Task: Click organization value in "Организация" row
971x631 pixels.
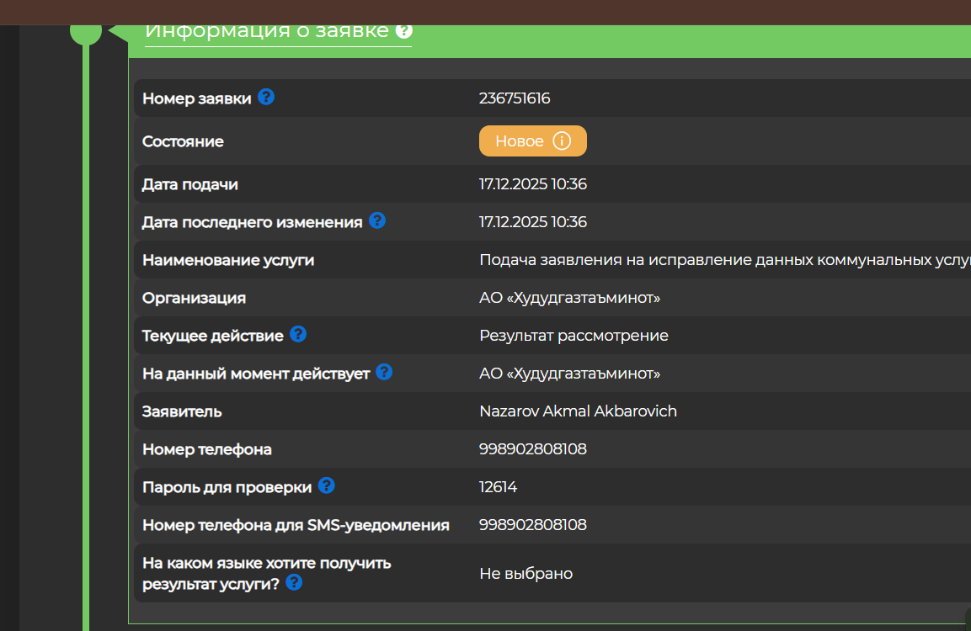Action: pos(569,298)
